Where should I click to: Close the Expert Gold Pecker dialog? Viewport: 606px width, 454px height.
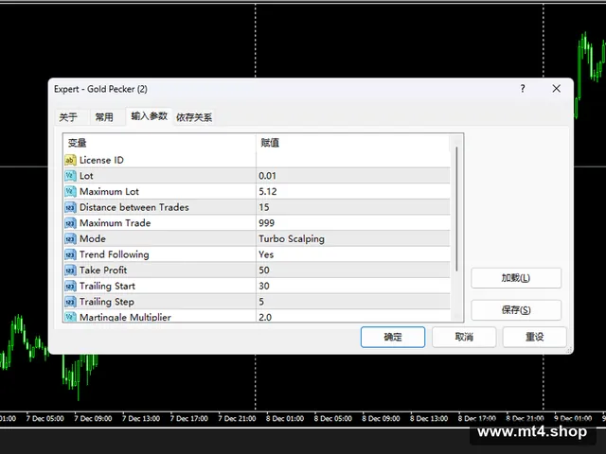[556, 89]
